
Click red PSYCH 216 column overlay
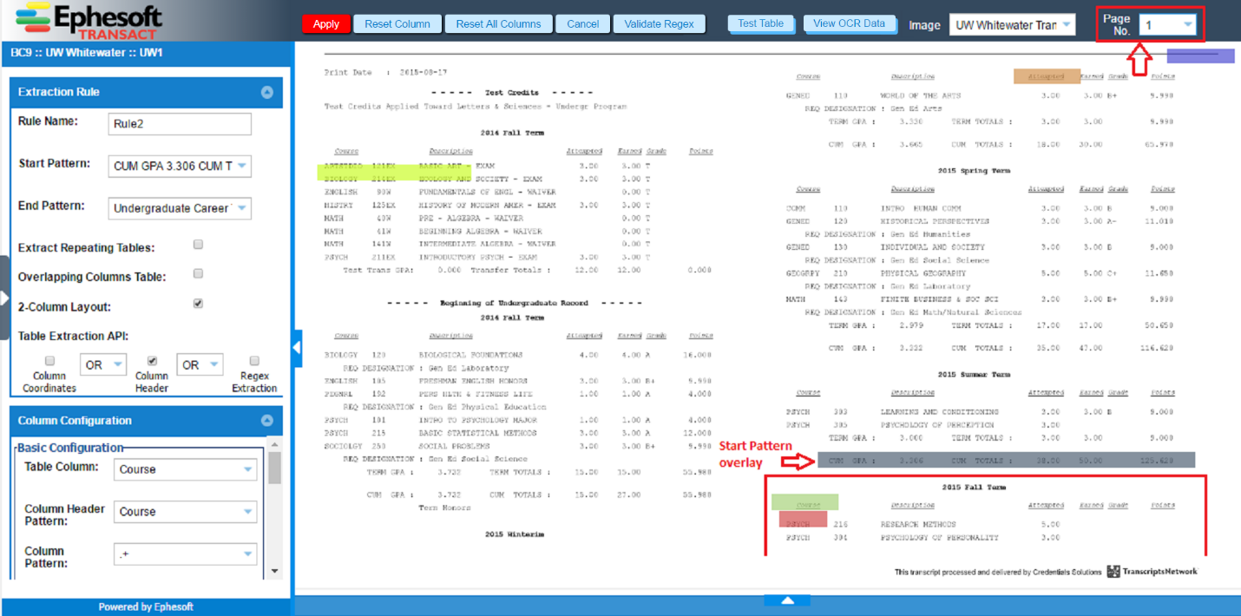(803, 519)
